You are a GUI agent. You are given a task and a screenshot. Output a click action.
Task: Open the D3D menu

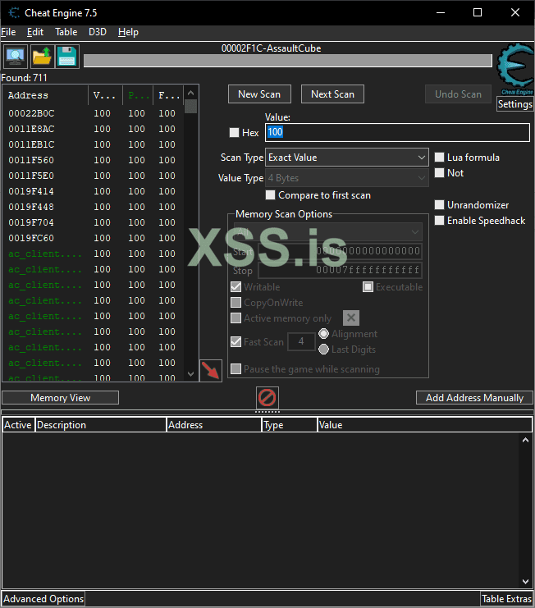pyautogui.click(x=98, y=32)
